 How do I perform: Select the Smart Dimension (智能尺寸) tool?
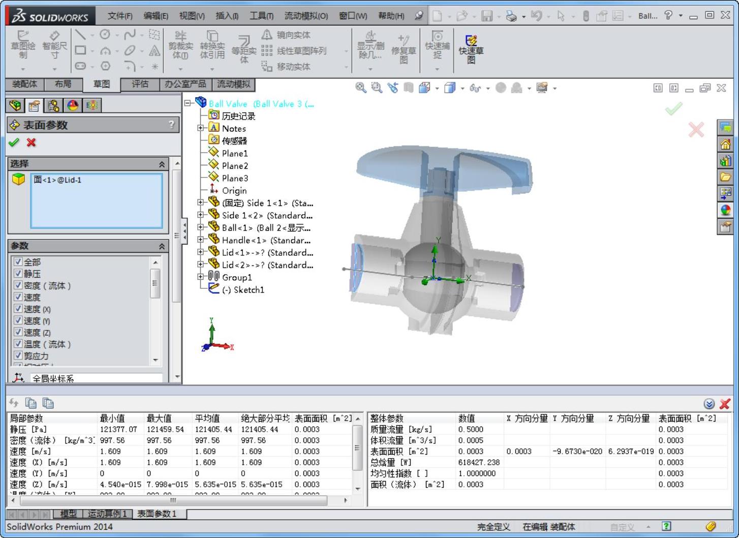(54, 45)
